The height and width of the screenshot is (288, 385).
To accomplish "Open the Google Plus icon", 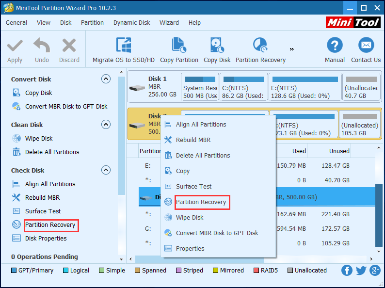I will pyautogui.click(x=375, y=271).
